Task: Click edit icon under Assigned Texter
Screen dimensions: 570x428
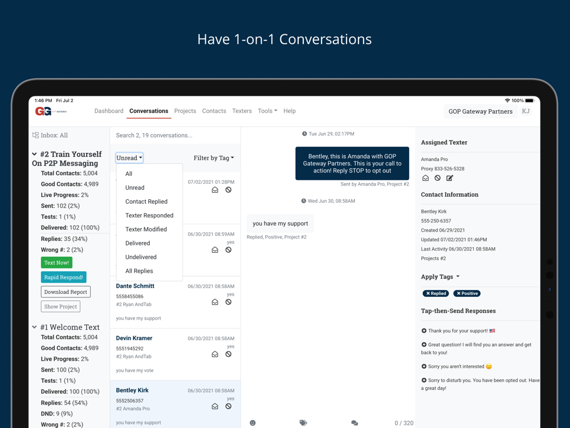Action: click(450, 178)
